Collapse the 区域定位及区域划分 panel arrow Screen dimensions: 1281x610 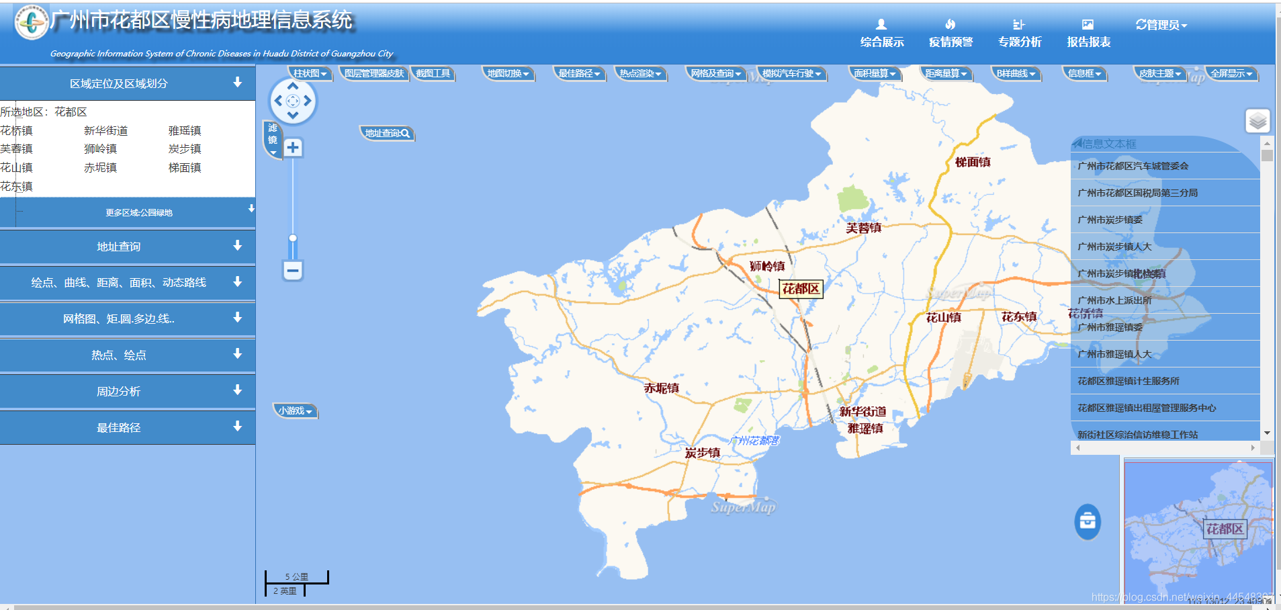pyautogui.click(x=237, y=83)
